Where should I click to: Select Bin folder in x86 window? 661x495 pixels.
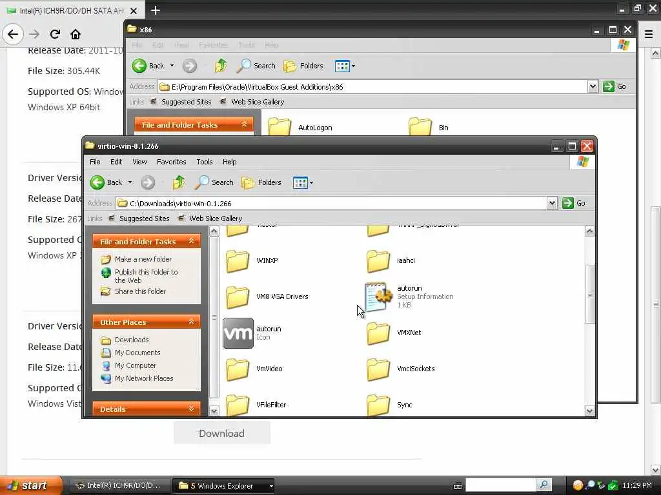[429, 127]
